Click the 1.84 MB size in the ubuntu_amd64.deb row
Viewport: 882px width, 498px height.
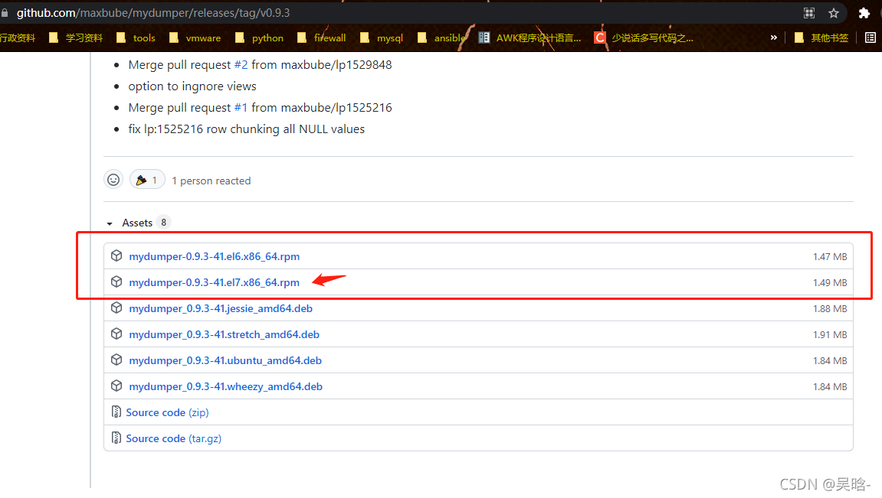(830, 360)
